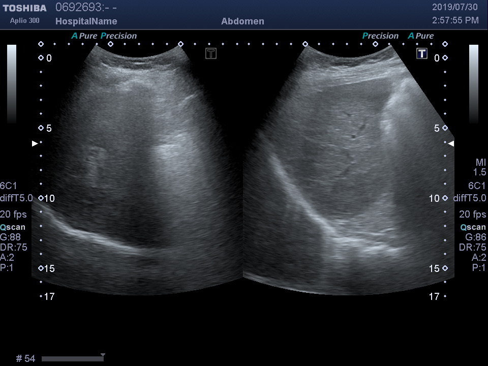
Task: Click right side DR:75 dynamic range value
Action: tap(472, 247)
